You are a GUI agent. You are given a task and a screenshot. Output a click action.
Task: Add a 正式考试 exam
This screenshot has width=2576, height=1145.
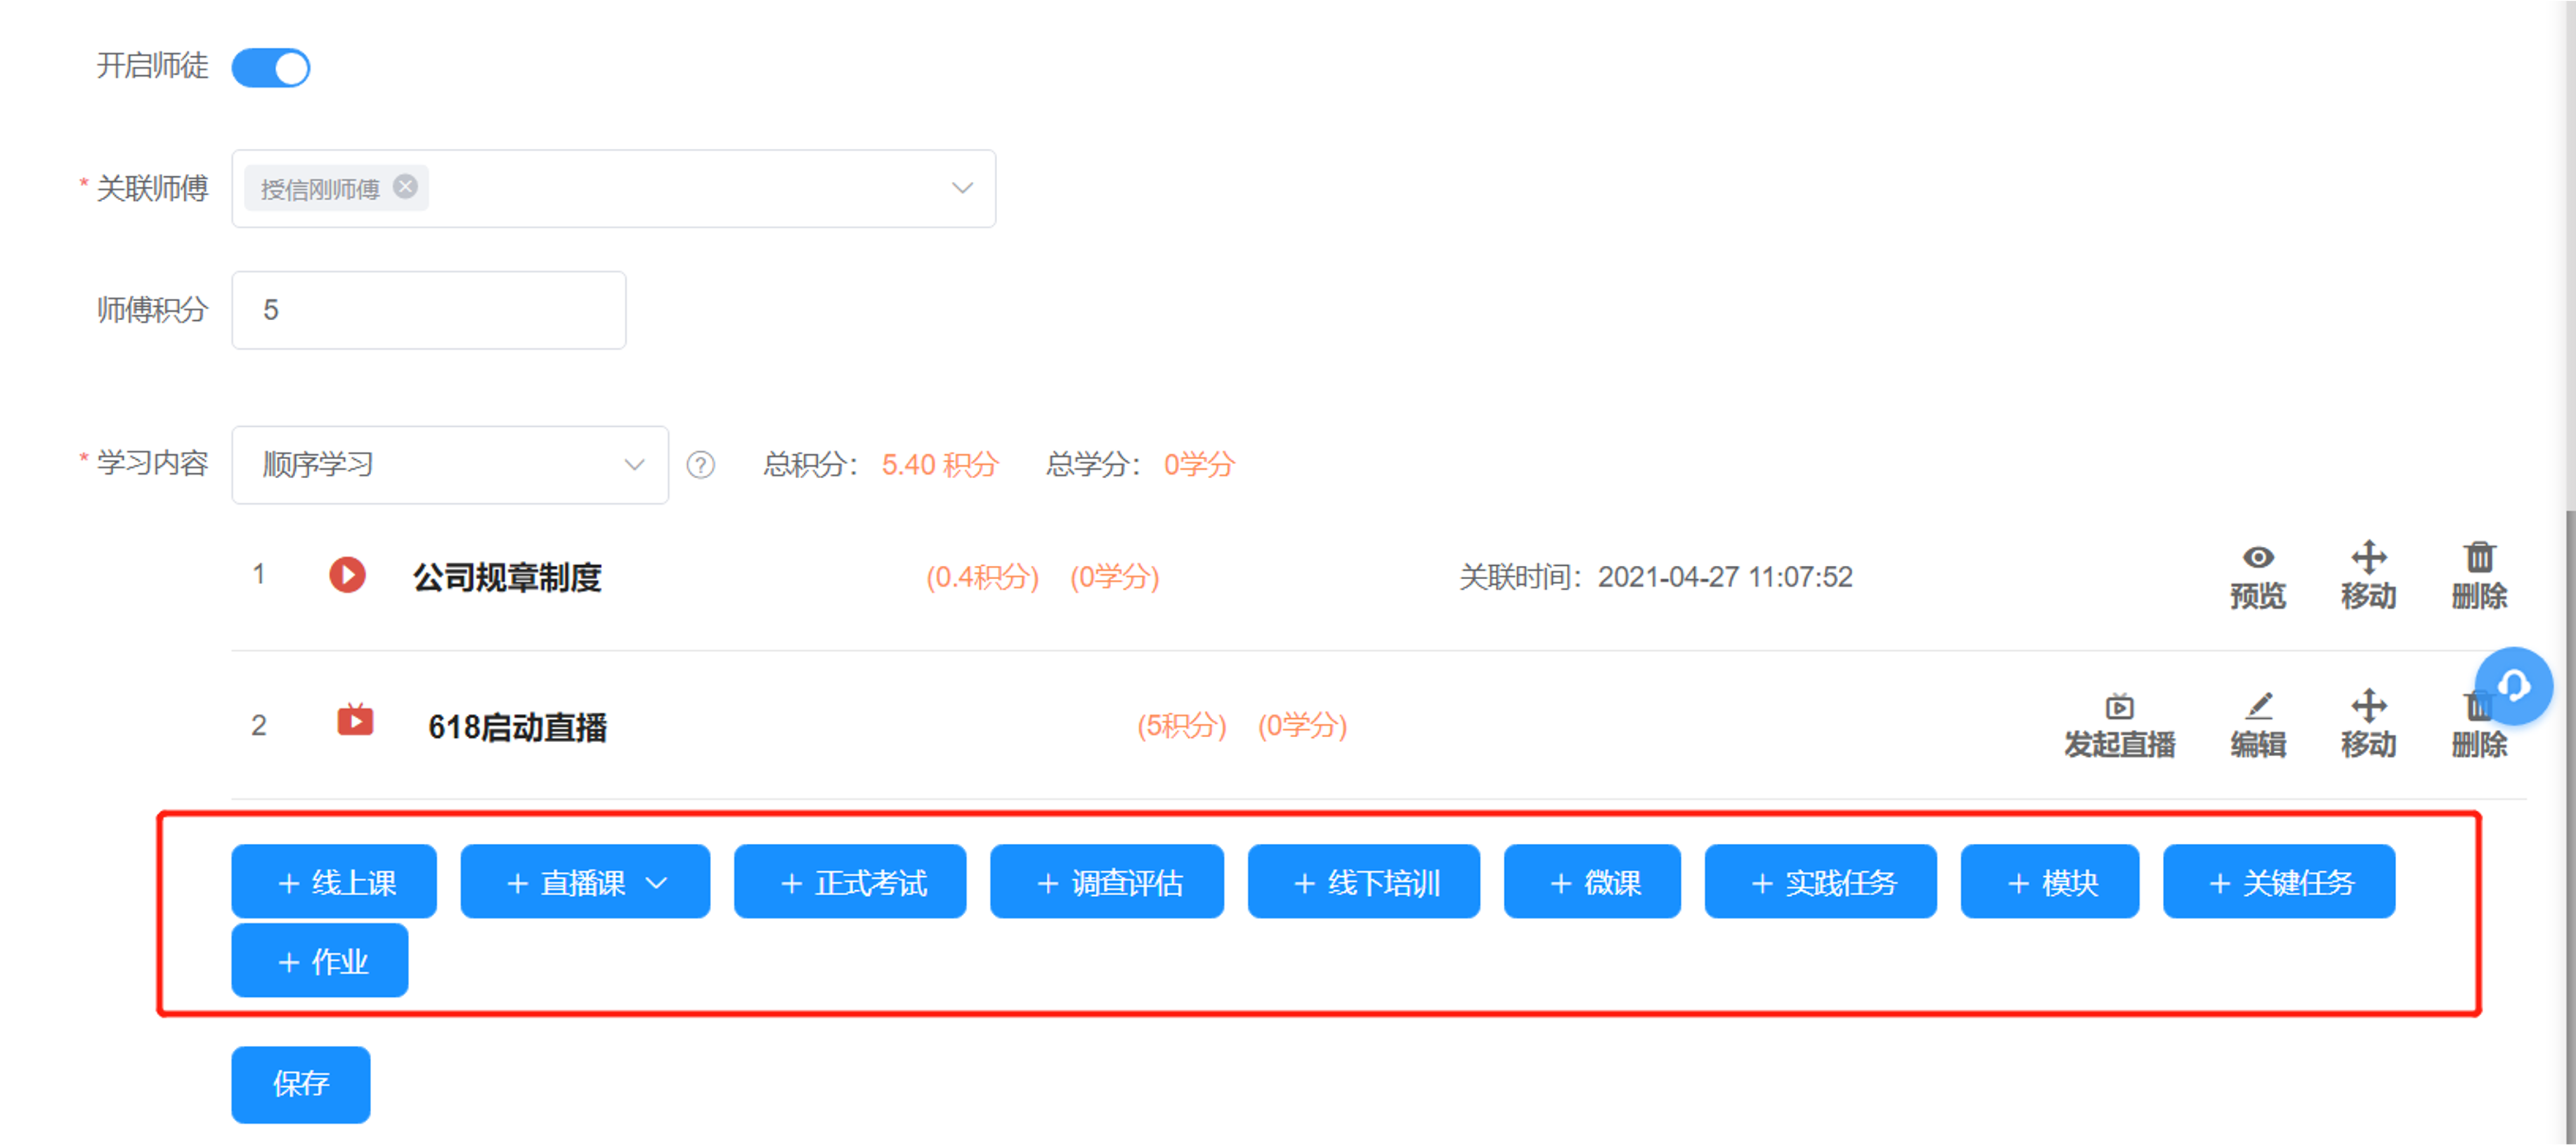click(850, 882)
